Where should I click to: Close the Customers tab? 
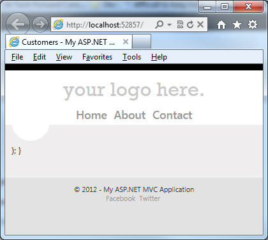tap(126, 42)
